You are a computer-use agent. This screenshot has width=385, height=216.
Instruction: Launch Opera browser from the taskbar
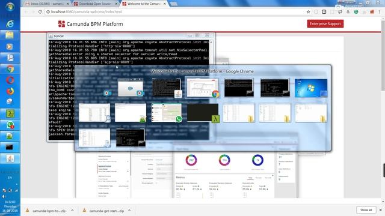point(10,80)
